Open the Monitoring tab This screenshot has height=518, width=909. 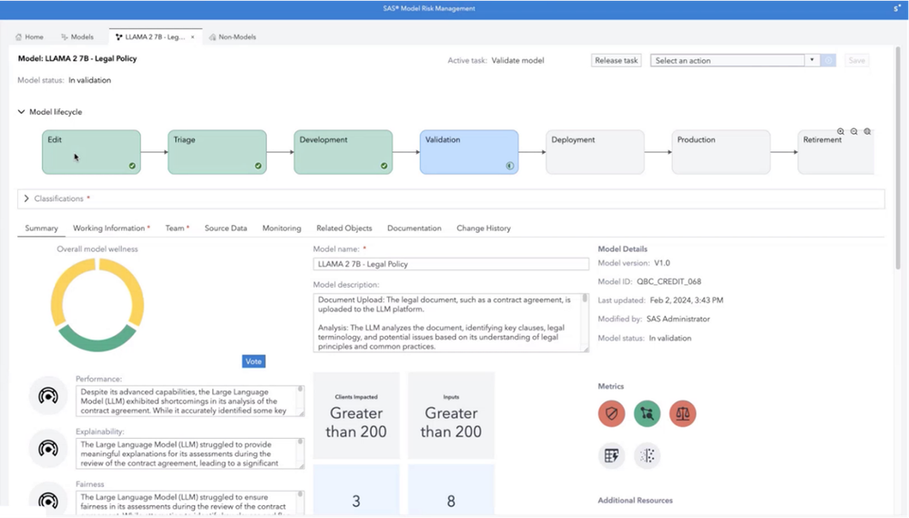[281, 229]
